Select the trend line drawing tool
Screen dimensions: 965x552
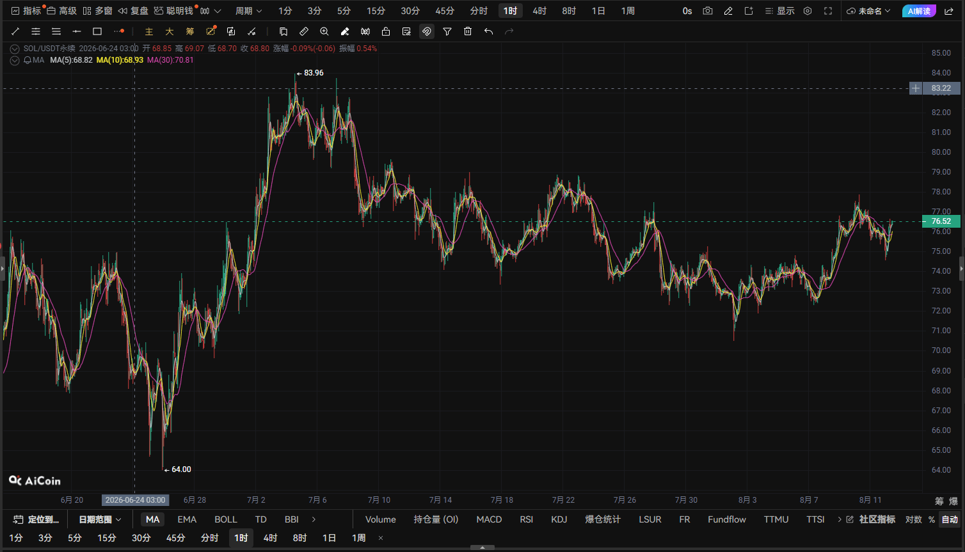(x=15, y=31)
